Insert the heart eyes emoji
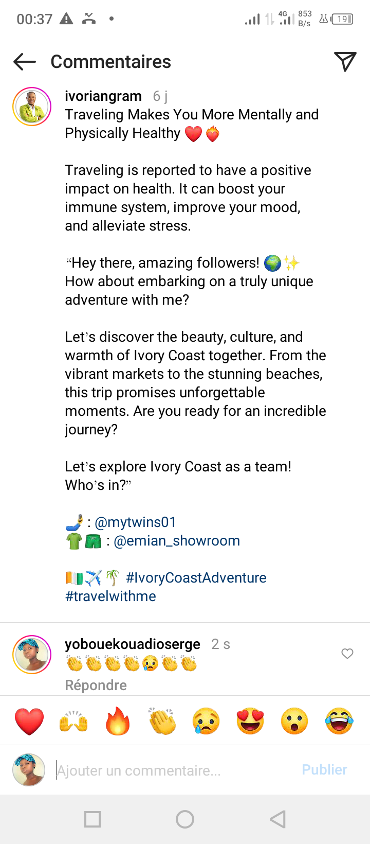This screenshot has height=844, width=370. tap(250, 721)
